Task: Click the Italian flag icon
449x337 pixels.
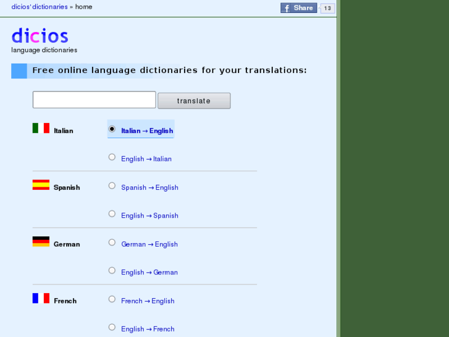Action: pyautogui.click(x=41, y=128)
